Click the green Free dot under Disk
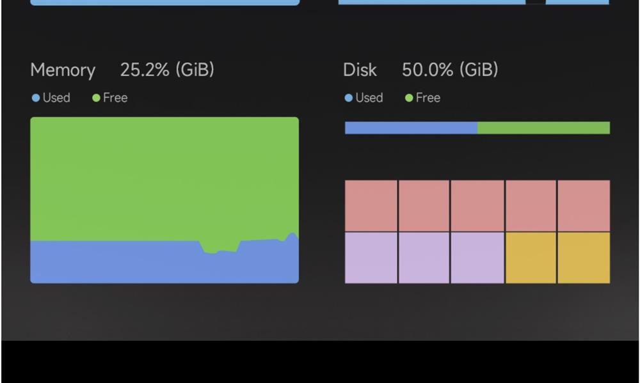The height and width of the screenshot is (383, 640). [x=408, y=98]
